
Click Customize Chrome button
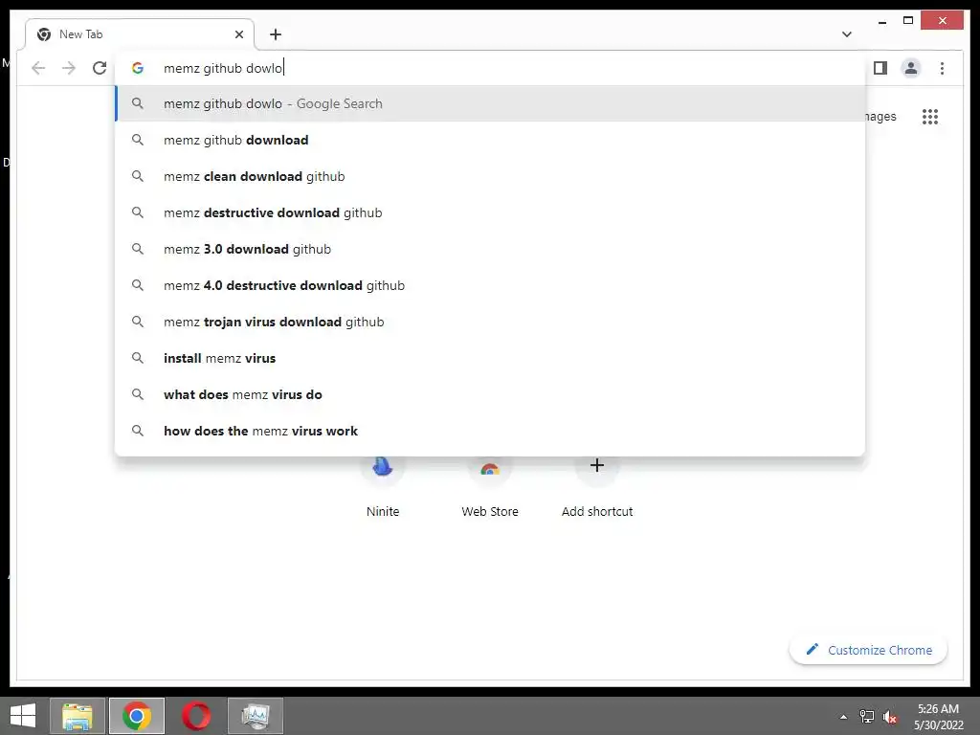tap(869, 650)
